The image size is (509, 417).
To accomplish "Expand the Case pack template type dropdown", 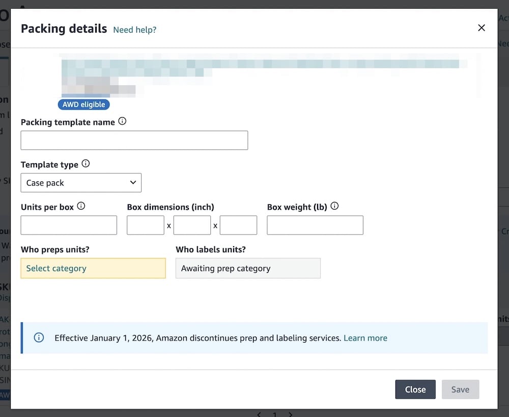I will 81,183.
